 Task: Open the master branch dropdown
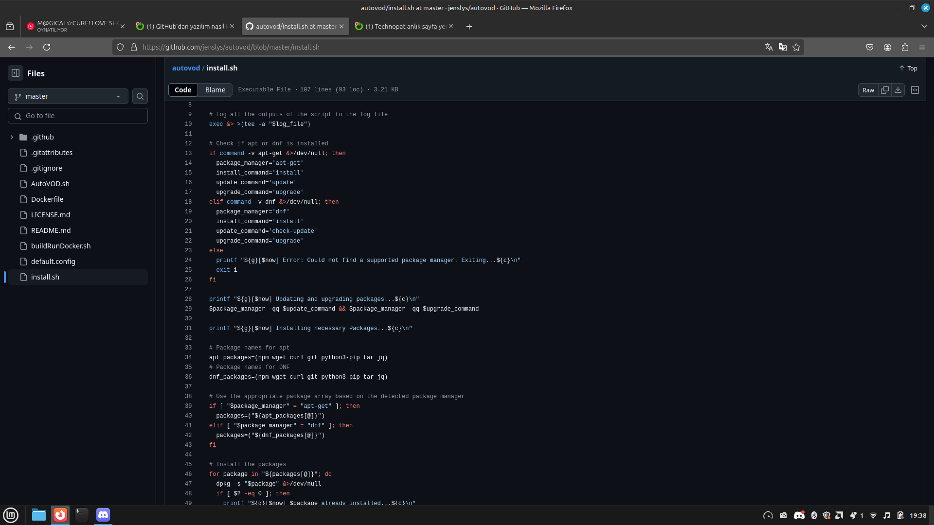pyautogui.click(x=68, y=96)
